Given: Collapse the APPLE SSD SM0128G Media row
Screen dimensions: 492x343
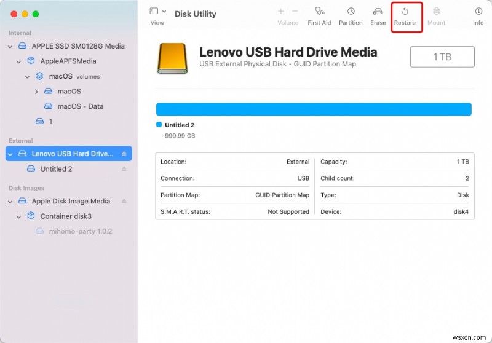Looking at the screenshot, I should (x=10, y=47).
